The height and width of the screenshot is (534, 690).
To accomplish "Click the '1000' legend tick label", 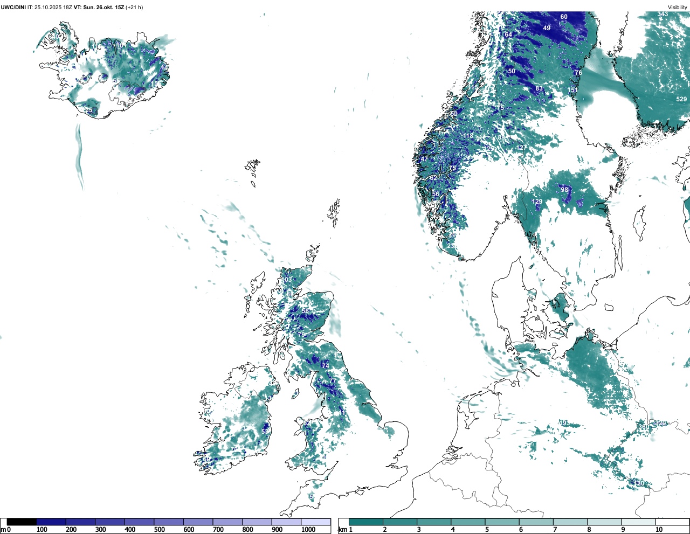I will click(x=308, y=530).
